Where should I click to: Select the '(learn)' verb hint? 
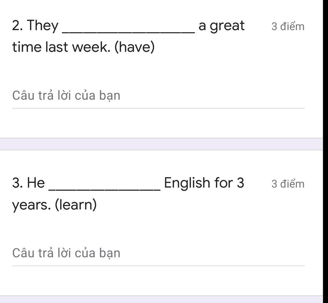pos(76,205)
